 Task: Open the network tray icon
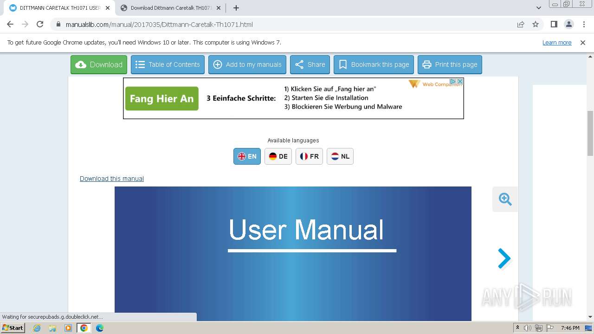click(x=538, y=328)
